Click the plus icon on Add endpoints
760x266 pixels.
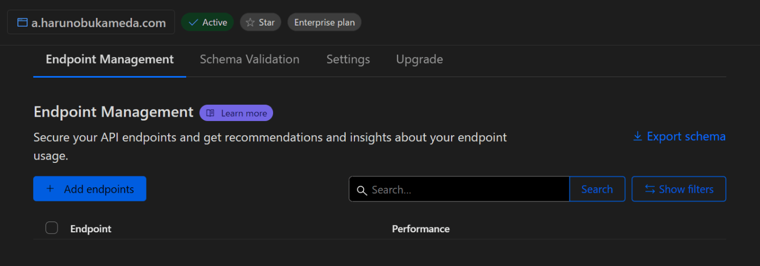click(50, 189)
